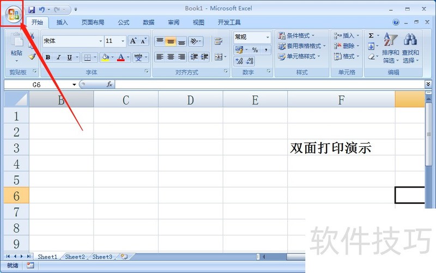Decrease decimal places
The height and width of the screenshot is (273, 436).
pyautogui.click(x=250, y=61)
